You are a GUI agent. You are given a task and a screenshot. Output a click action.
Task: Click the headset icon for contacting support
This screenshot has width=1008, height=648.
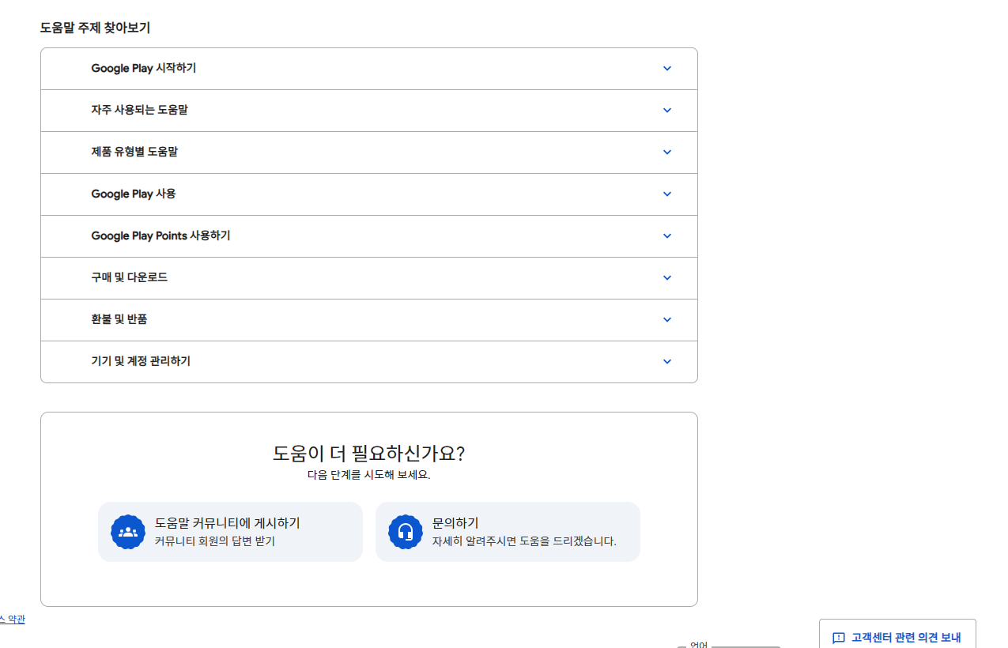pyautogui.click(x=406, y=532)
